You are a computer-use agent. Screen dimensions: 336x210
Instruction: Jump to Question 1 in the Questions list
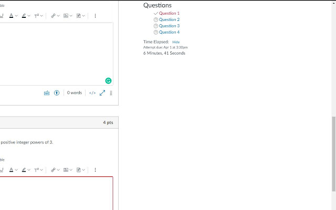pyautogui.click(x=169, y=13)
